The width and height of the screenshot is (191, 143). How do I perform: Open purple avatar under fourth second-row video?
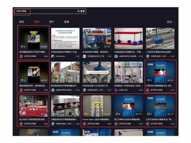[x=116, y=90]
